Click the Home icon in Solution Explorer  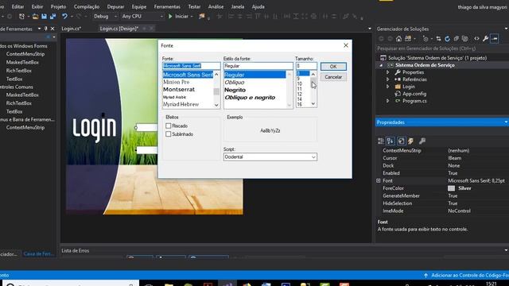point(398,39)
